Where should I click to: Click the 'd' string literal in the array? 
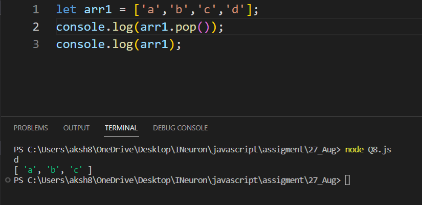[235, 10]
